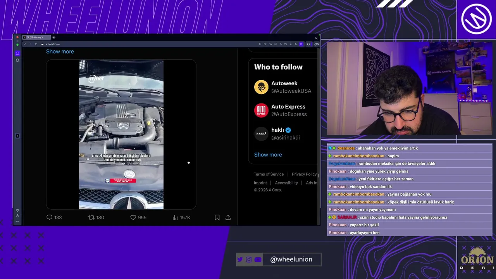Click the @asirihaklii handle
The height and width of the screenshot is (279, 496).
[x=286, y=138]
